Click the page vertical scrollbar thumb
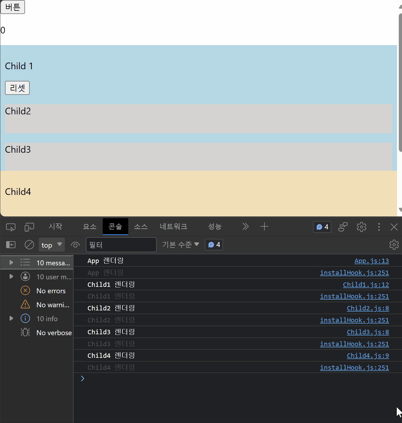 pos(400,82)
